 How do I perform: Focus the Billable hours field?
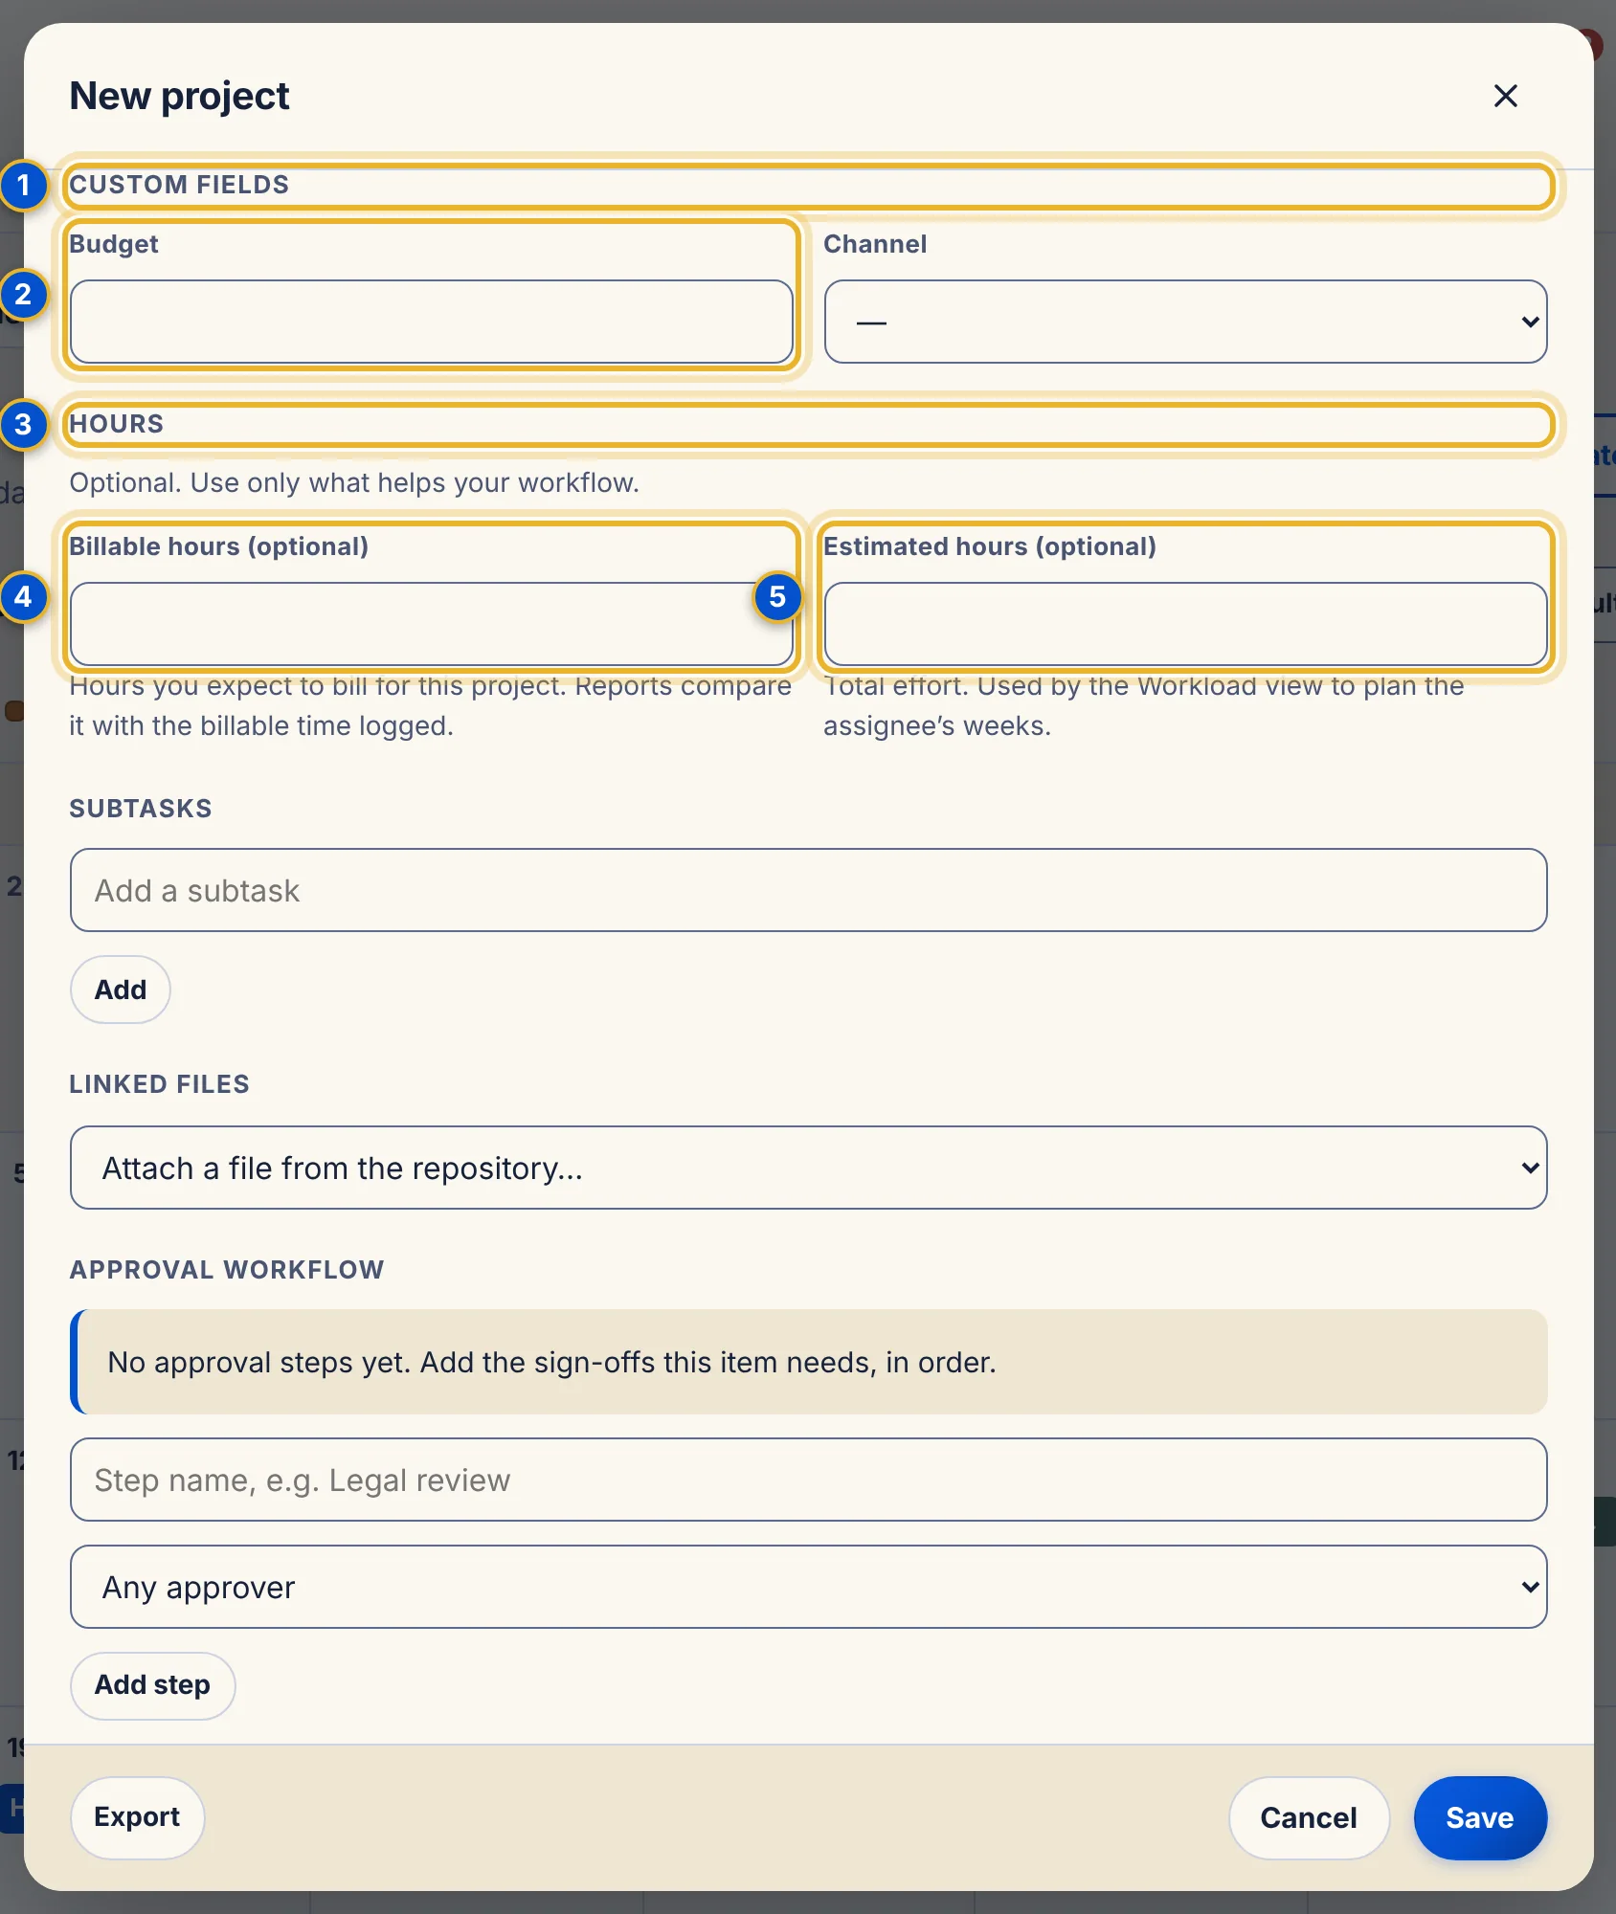tap(431, 624)
